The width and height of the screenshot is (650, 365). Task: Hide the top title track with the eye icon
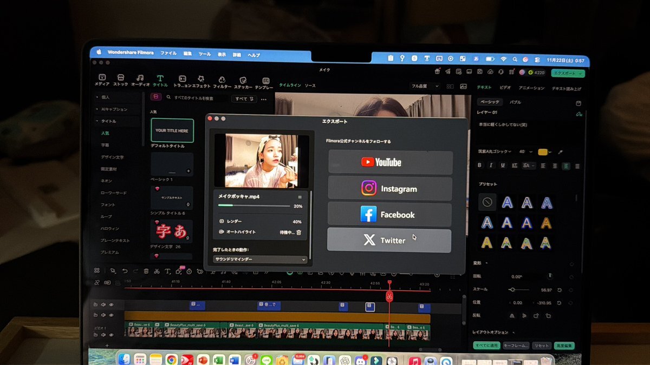[x=112, y=305]
